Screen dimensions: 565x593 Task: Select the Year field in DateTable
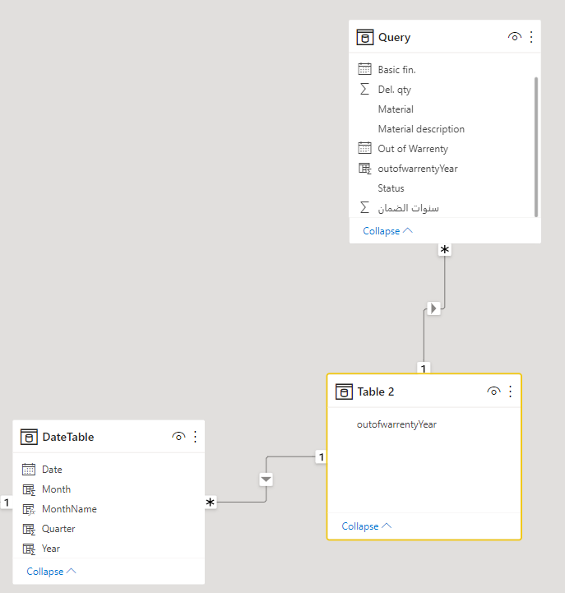[x=51, y=549]
